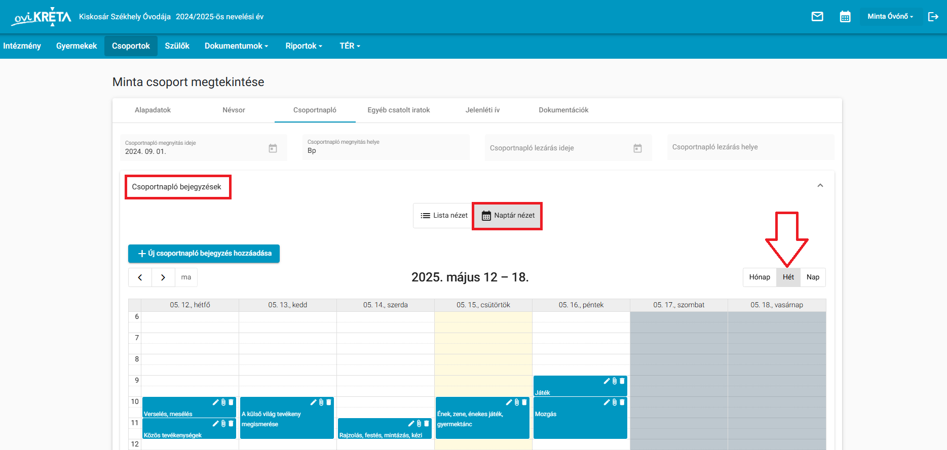Open the Csoportnapló tab
Image resolution: width=947 pixels, height=450 pixels.
coord(315,110)
